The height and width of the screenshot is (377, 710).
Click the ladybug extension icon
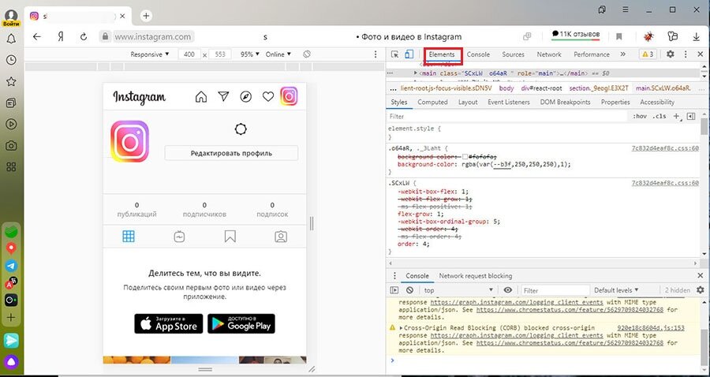point(649,36)
